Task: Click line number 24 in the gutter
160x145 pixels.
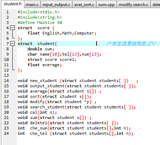Action: pos(6,133)
